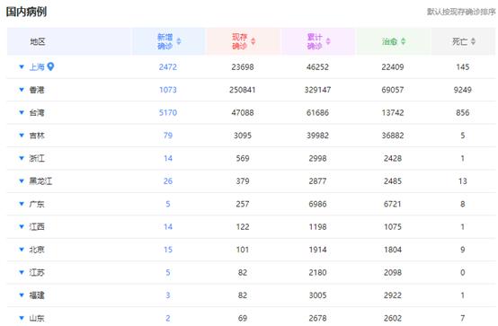The width and height of the screenshot is (498, 326).
Task: Click the 治愈 header label
Action: (390, 41)
